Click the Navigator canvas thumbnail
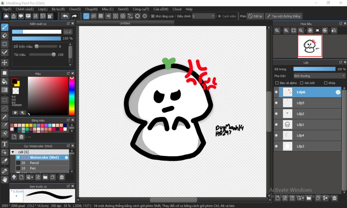Viewport: 347px width, 208px height. [310, 46]
